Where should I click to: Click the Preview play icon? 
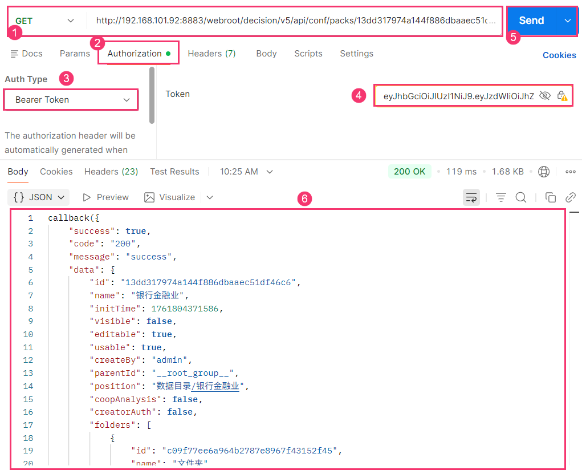click(x=87, y=197)
